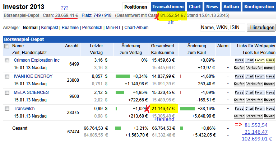
Task: Open the MELA SCIENCES link
Action: [31, 92]
